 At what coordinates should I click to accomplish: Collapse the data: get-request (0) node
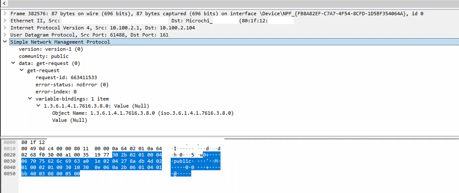13,63
